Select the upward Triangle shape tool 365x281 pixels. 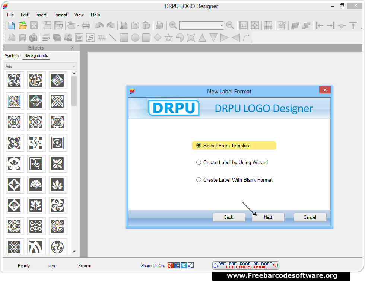202,38
